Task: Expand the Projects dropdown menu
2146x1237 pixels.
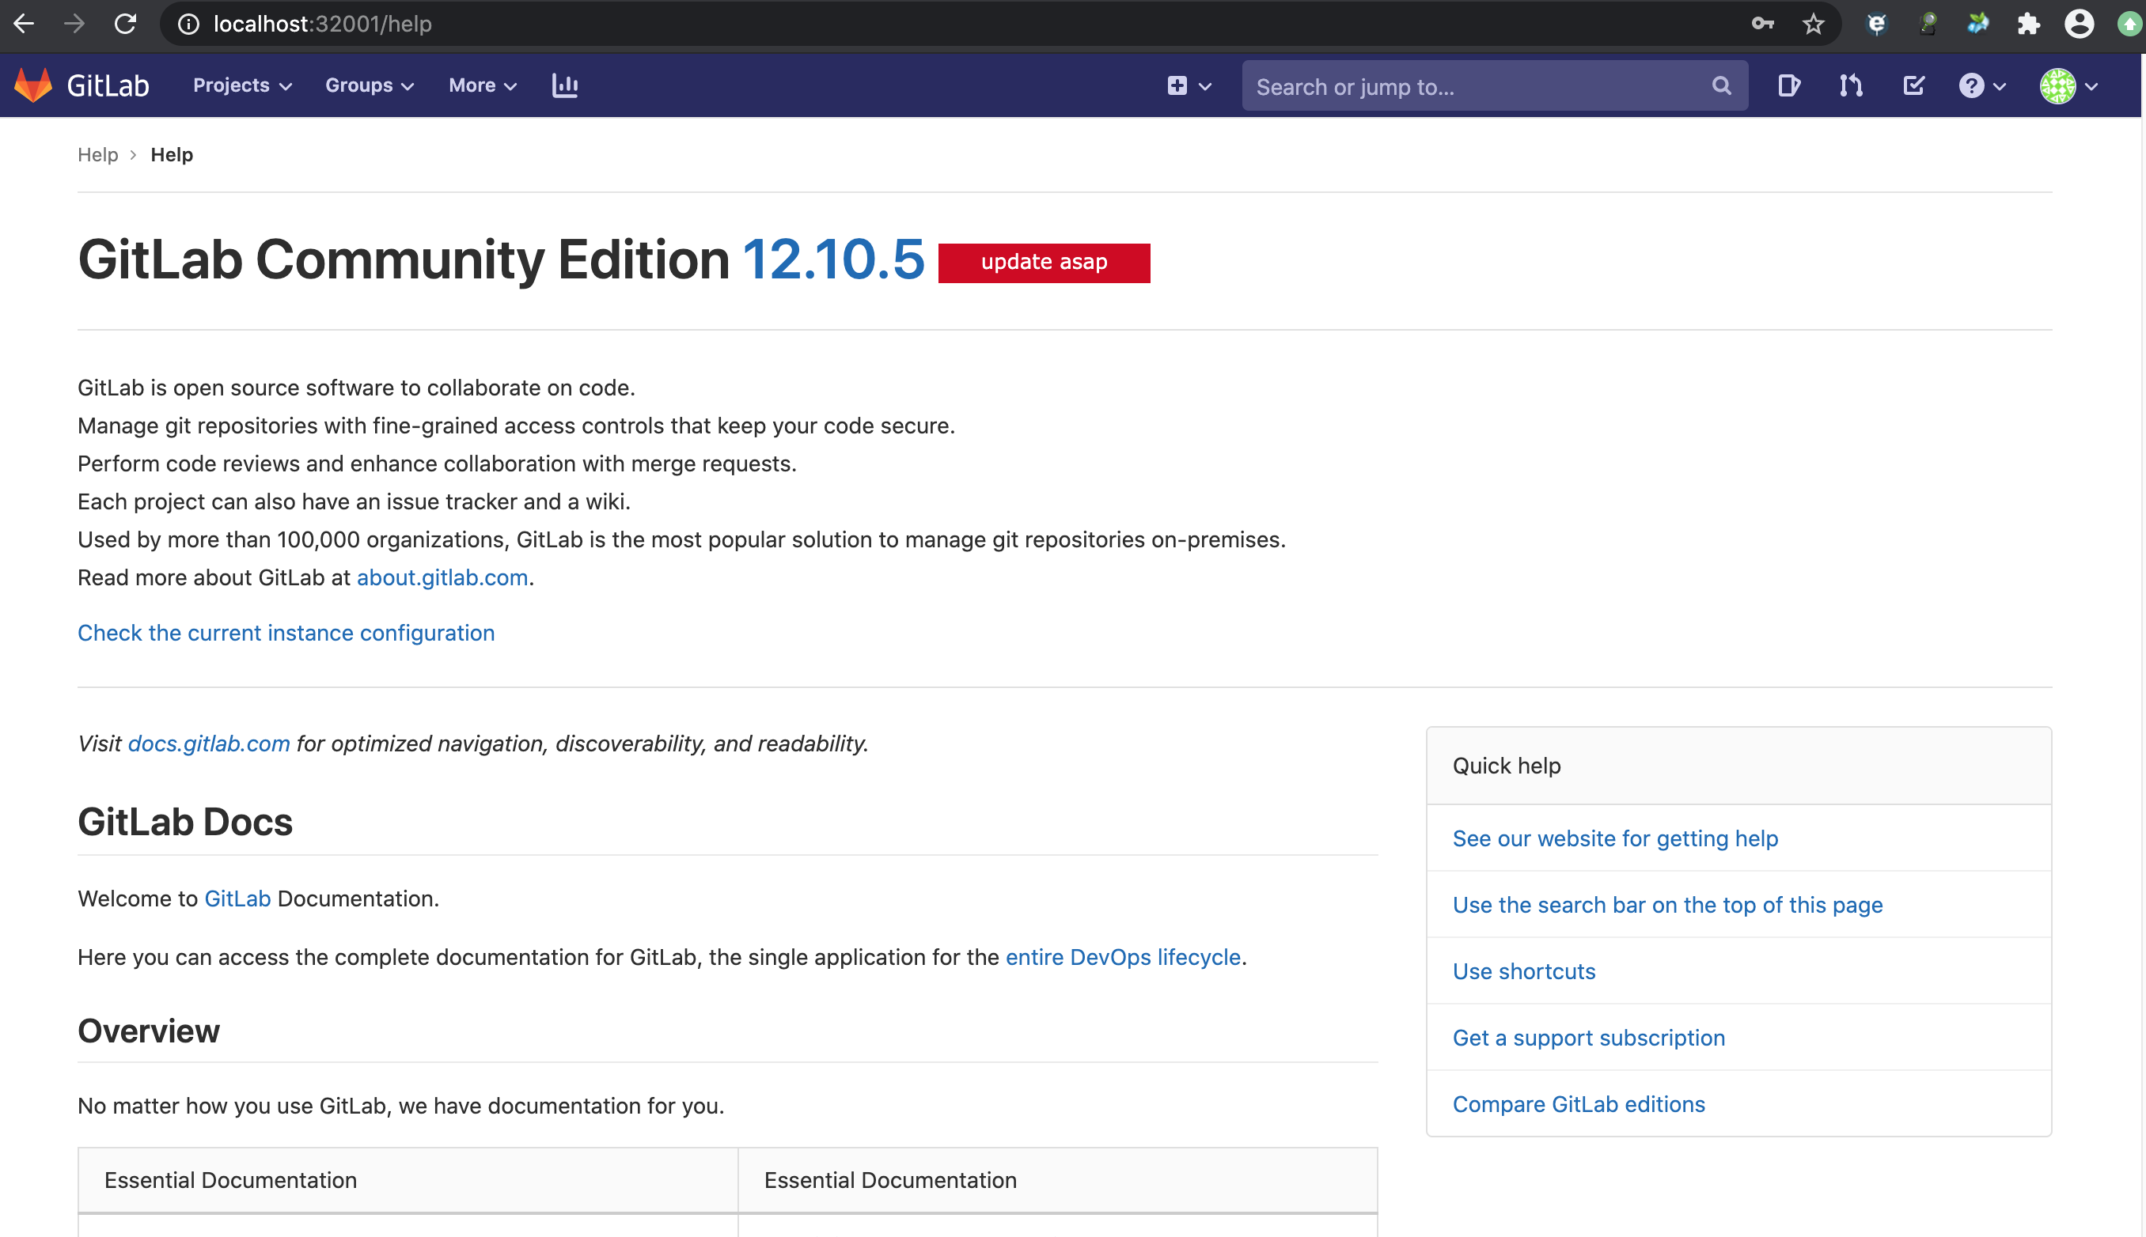Action: click(242, 85)
